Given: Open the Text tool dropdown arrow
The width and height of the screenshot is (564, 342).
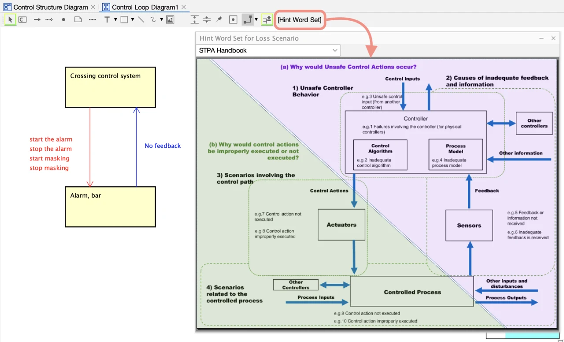Looking at the screenshot, I should (x=115, y=19).
